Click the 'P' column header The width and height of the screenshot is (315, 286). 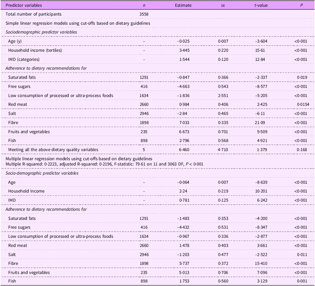(301, 5)
